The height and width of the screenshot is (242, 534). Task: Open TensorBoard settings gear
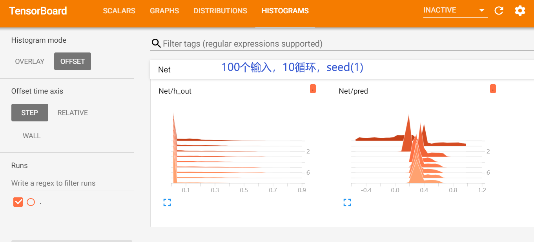pyautogui.click(x=520, y=11)
